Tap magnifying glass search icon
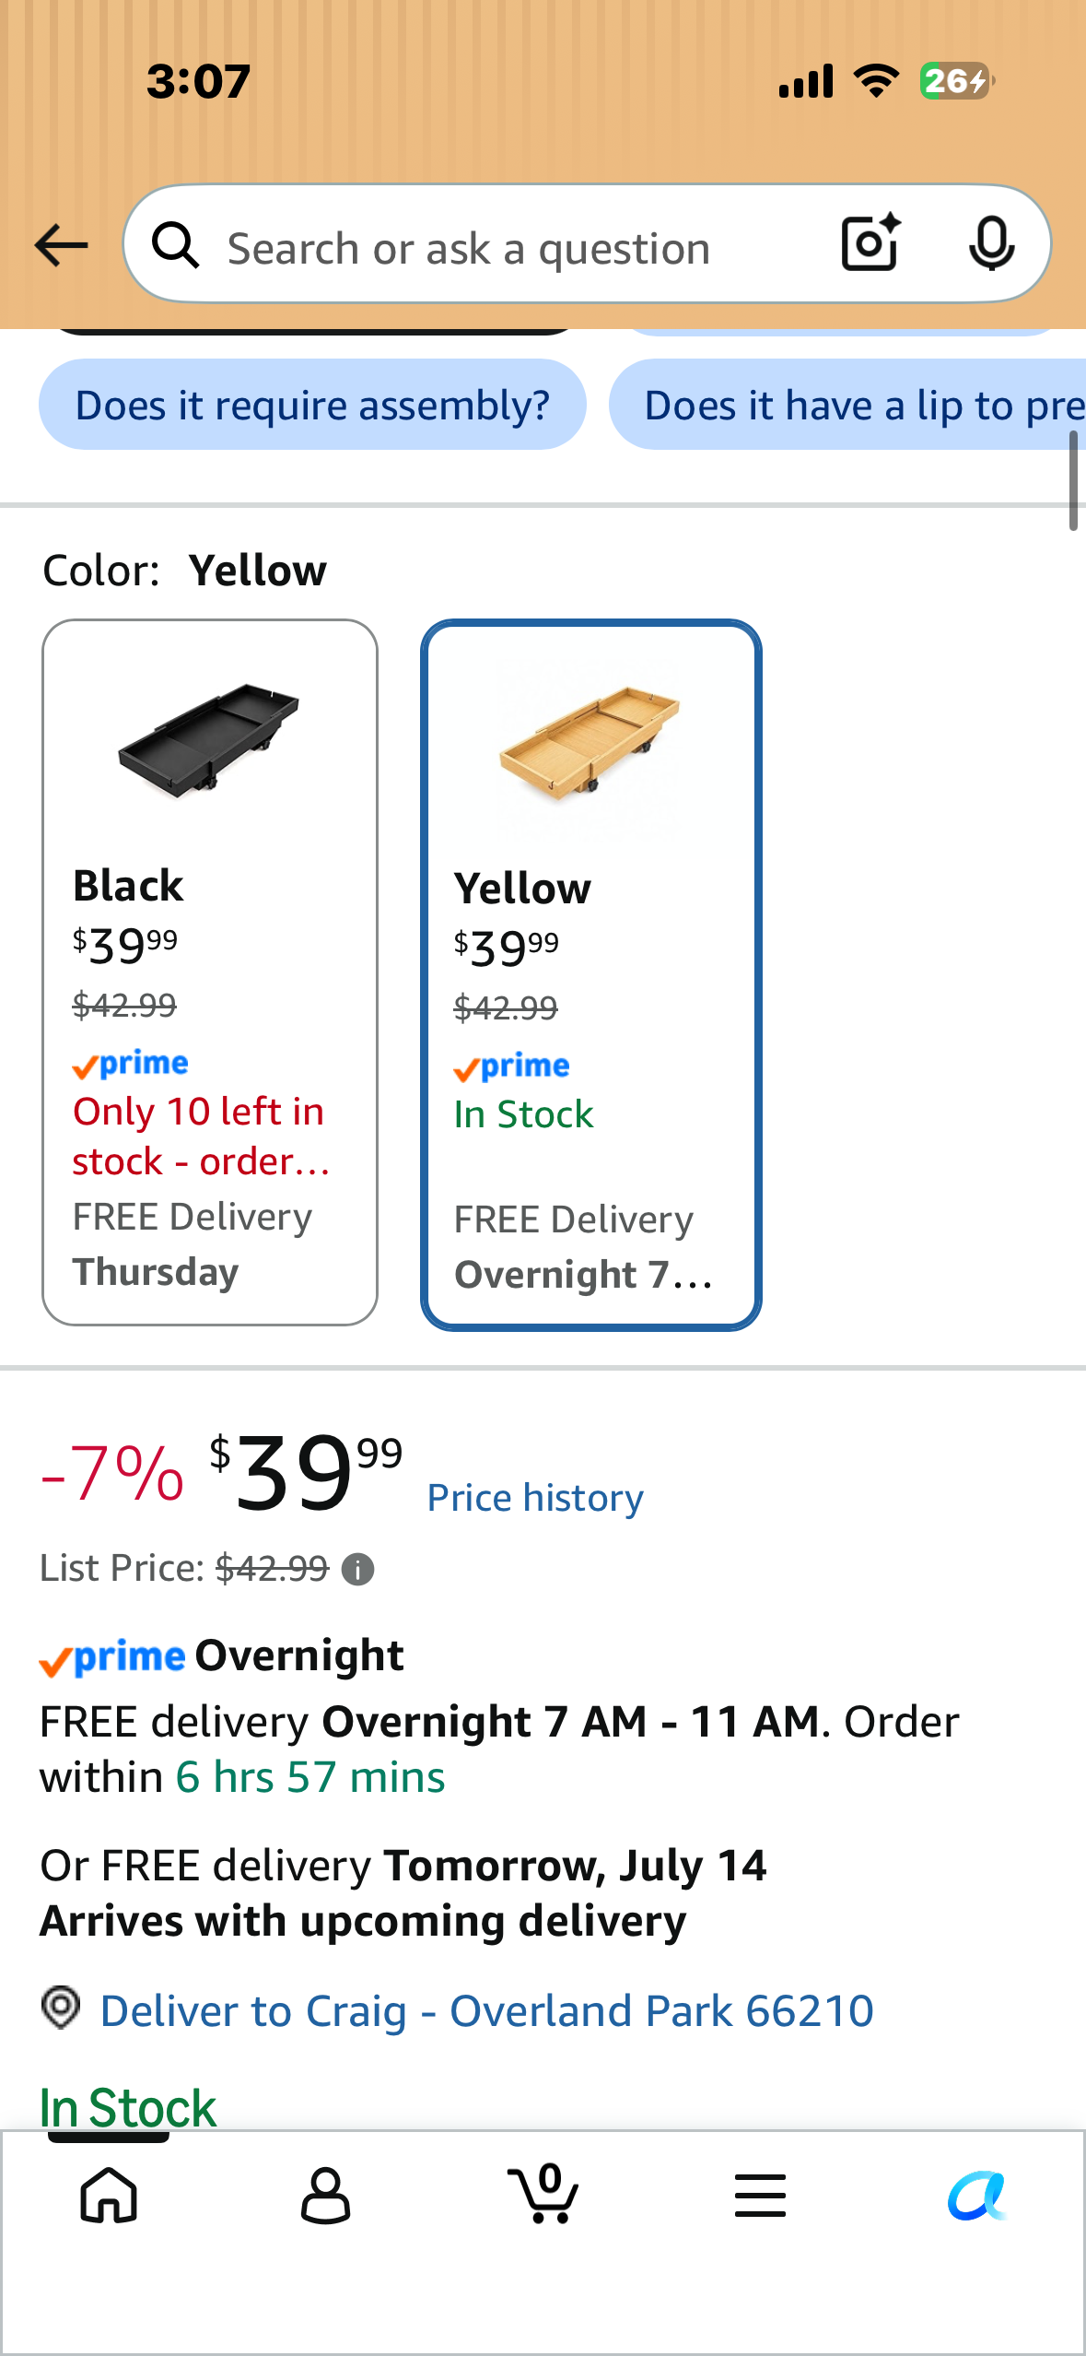 click(x=176, y=245)
